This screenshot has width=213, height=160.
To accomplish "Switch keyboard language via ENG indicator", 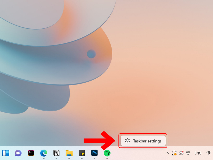I will (x=198, y=153).
